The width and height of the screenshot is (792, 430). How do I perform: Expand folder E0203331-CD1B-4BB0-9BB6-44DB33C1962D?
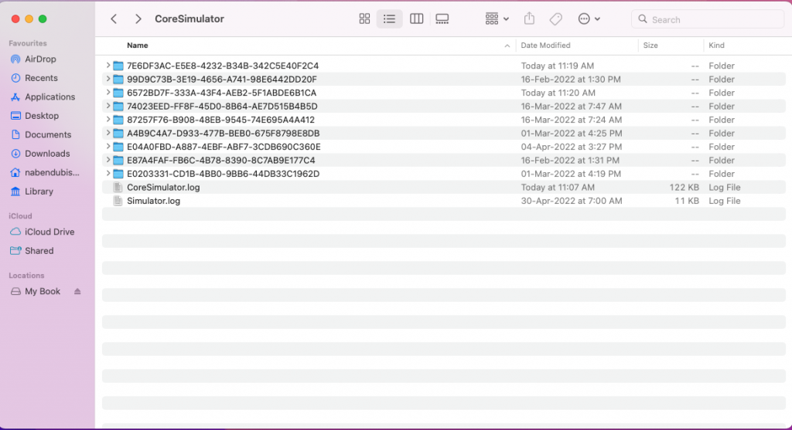(108, 174)
